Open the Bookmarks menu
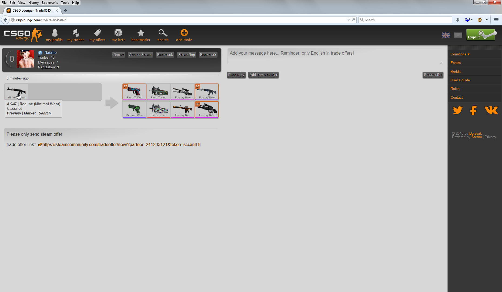This screenshot has height=292, width=502. (x=49, y=3)
